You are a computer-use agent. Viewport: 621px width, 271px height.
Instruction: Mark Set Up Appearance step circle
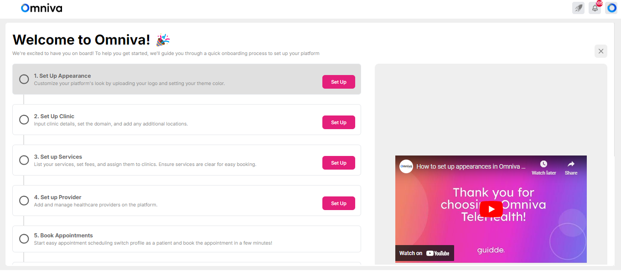24,79
